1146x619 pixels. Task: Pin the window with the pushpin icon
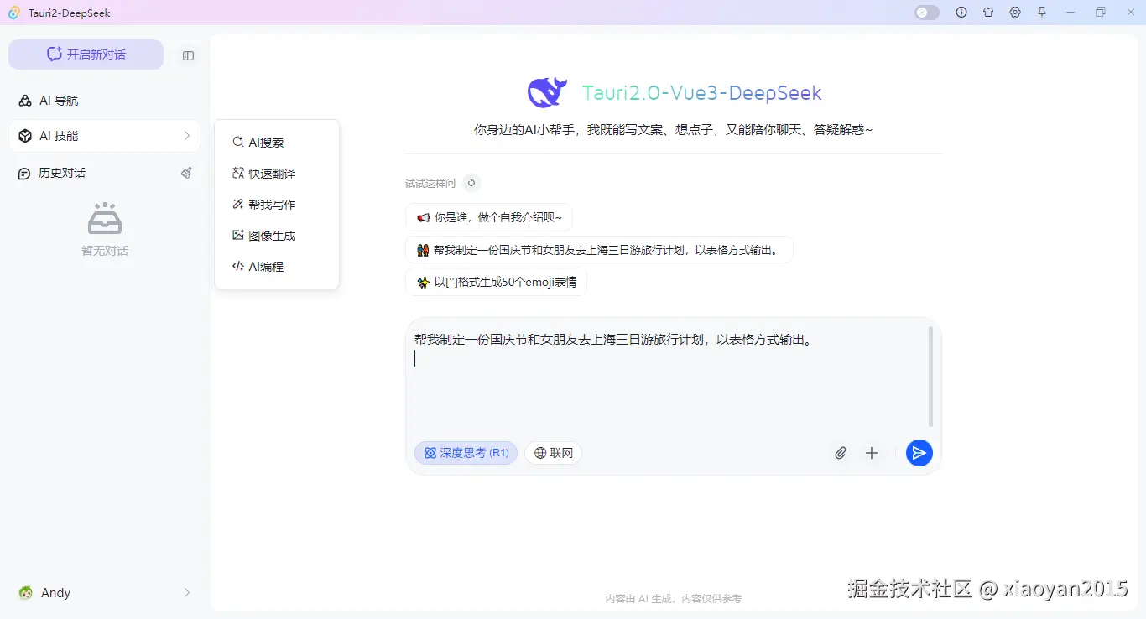point(1041,12)
